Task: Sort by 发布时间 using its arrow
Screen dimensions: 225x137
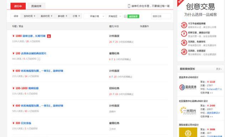Action: point(35,16)
